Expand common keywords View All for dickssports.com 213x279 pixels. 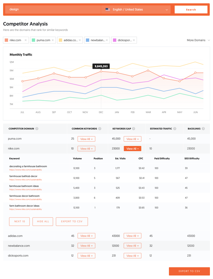(86, 256)
